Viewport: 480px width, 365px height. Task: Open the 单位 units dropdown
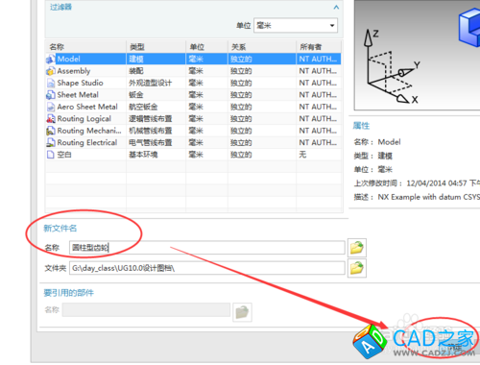click(296, 25)
